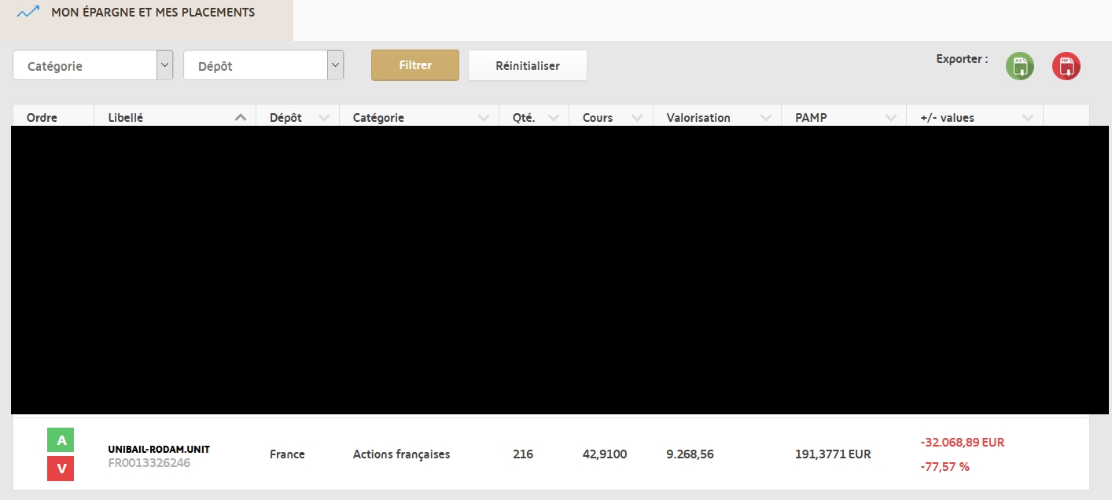This screenshot has height=500, width=1112.
Task: Sort by the Catégorie column header
Action: point(419,117)
